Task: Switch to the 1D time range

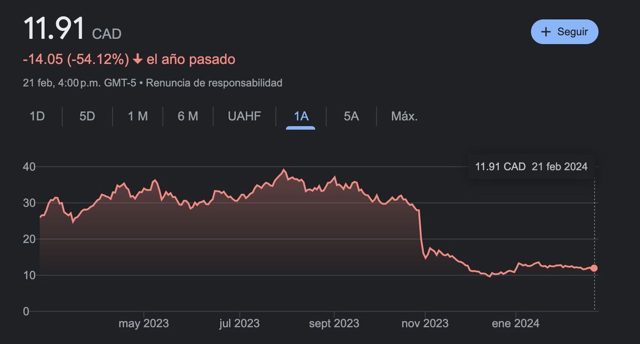Action: (37, 116)
